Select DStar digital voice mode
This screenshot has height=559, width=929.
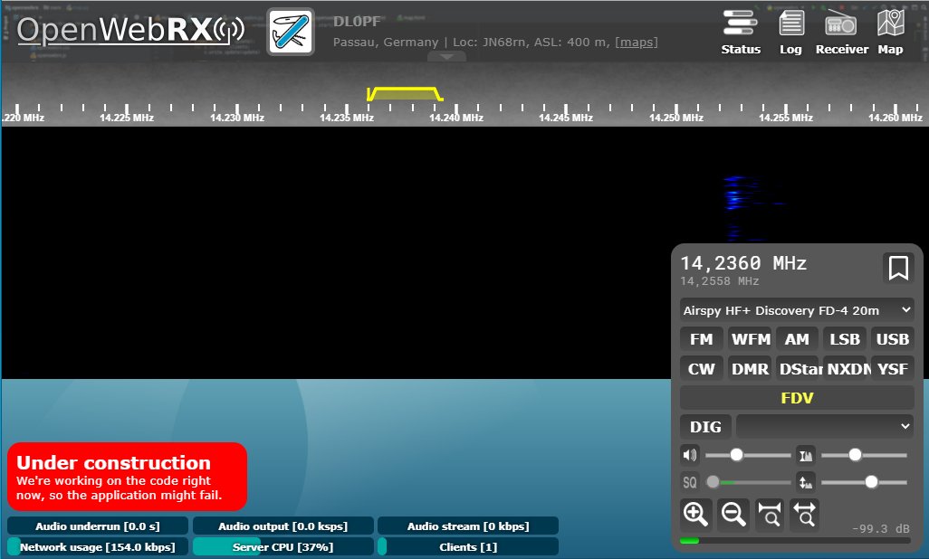coord(797,369)
